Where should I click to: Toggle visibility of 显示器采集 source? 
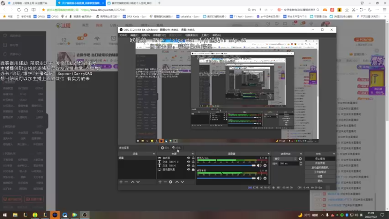[x=189, y=169]
